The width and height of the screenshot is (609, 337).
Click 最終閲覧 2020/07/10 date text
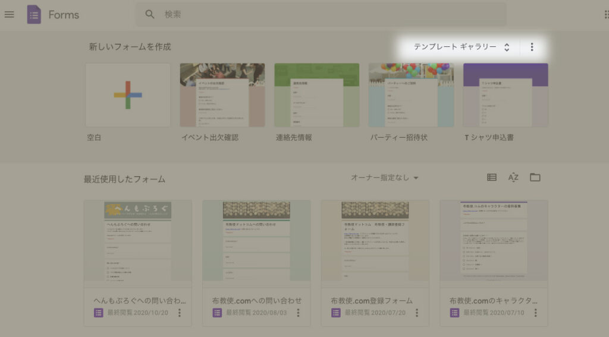[494, 313]
